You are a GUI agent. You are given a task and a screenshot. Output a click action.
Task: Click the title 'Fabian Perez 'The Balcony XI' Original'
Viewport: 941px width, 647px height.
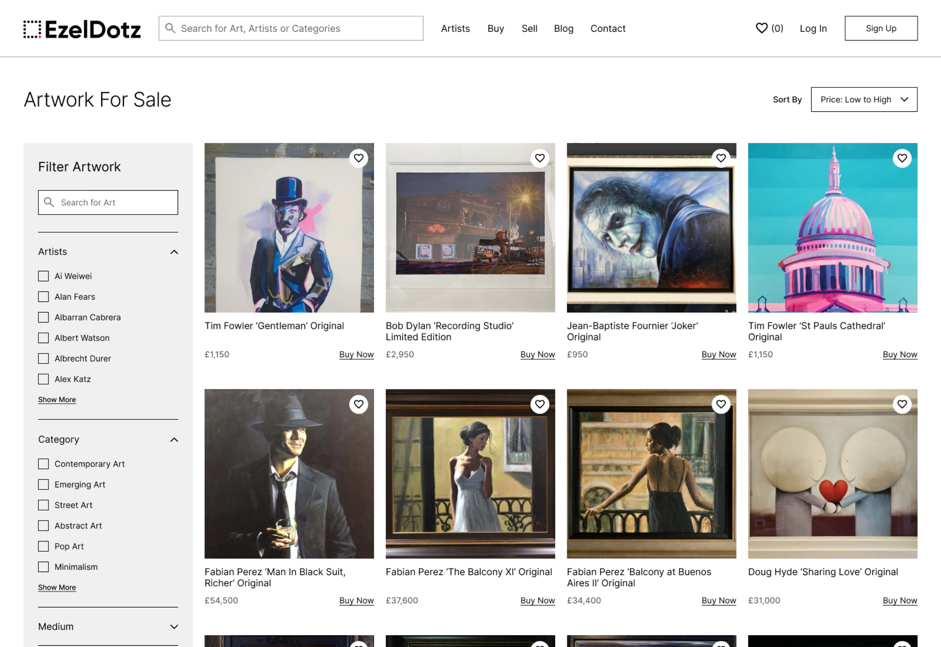[469, 572]
